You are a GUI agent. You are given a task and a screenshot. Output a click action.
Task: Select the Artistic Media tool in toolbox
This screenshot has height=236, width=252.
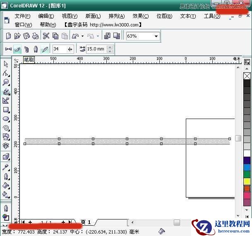(x=6, y=92)
